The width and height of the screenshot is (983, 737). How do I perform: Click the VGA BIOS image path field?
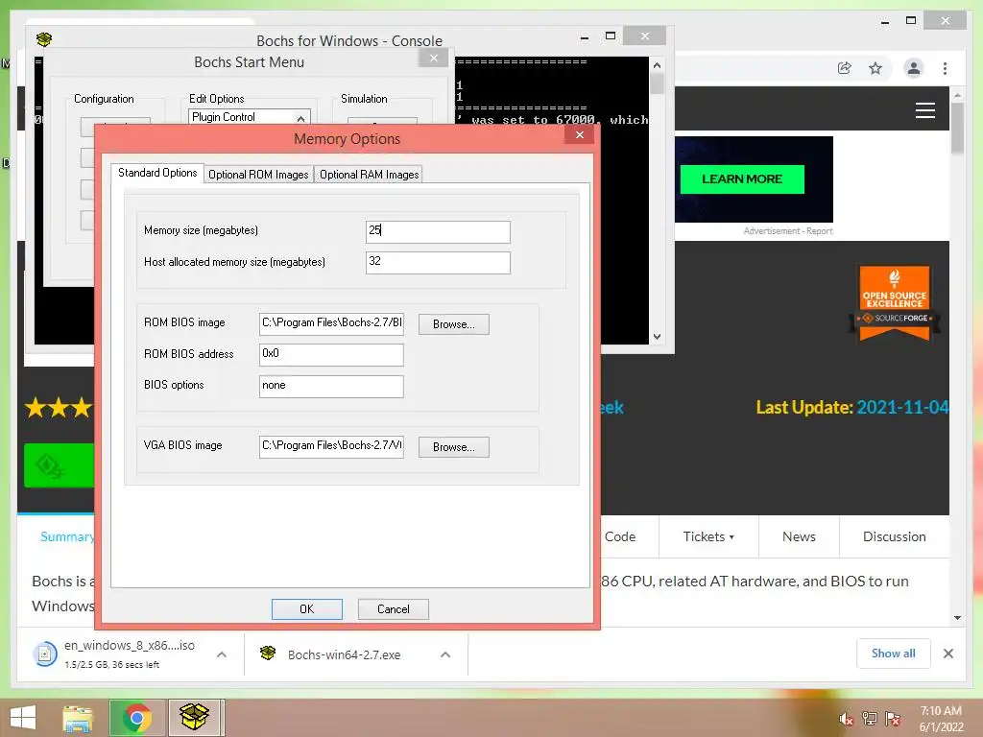tap(331, 446)
